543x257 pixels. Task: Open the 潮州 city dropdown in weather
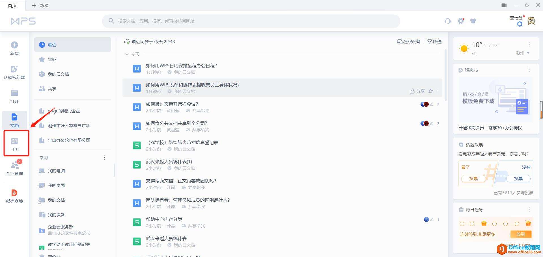pos(522,53)
